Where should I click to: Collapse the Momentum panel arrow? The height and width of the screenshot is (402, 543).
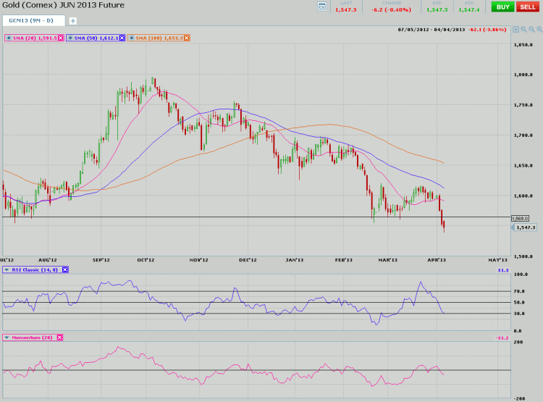tap(7, 338)
